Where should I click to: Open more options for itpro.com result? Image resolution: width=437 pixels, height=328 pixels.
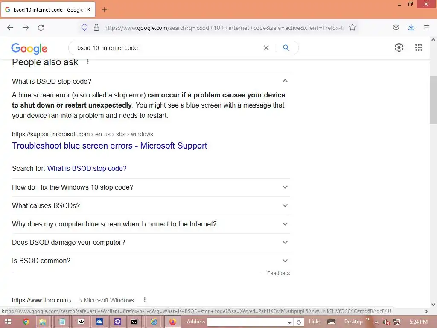(144, 300)
